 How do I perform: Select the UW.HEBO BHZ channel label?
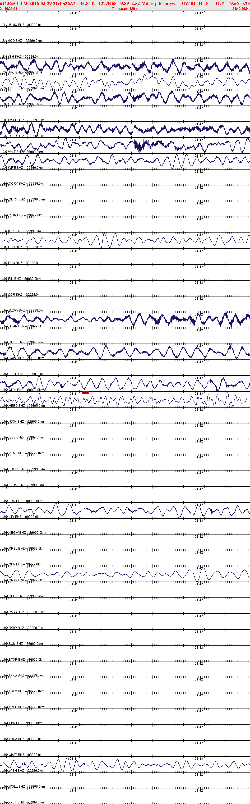pos(24,406)
